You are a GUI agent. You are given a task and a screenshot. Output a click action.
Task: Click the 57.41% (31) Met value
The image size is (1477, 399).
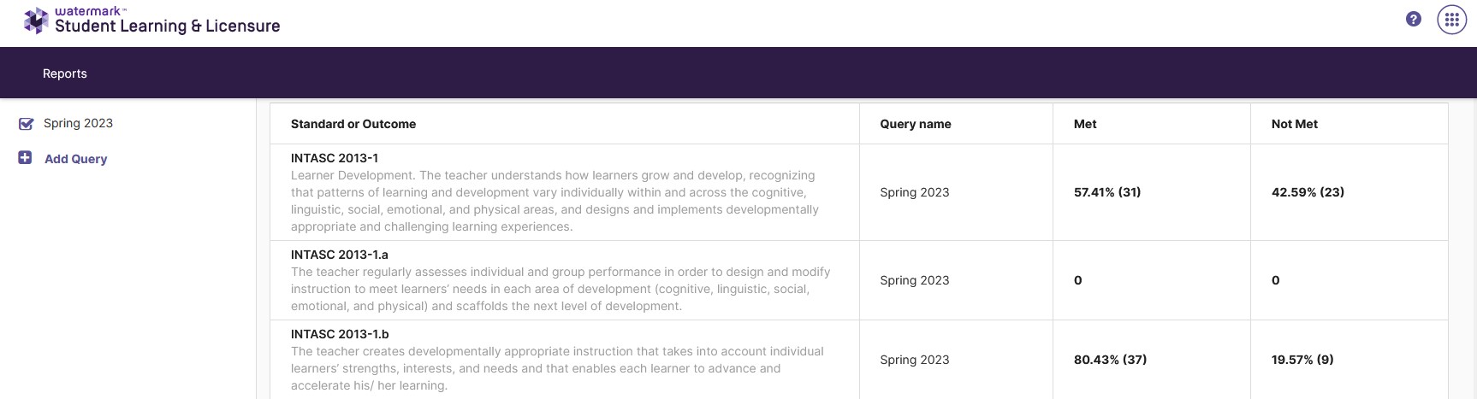coord(1107,192)
